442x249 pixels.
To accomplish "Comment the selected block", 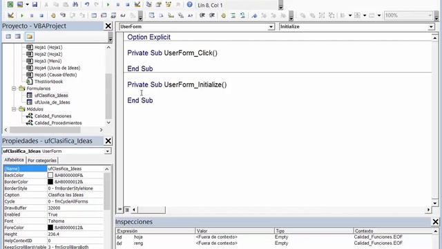I will pyautogui.click(x=233, y=15).
